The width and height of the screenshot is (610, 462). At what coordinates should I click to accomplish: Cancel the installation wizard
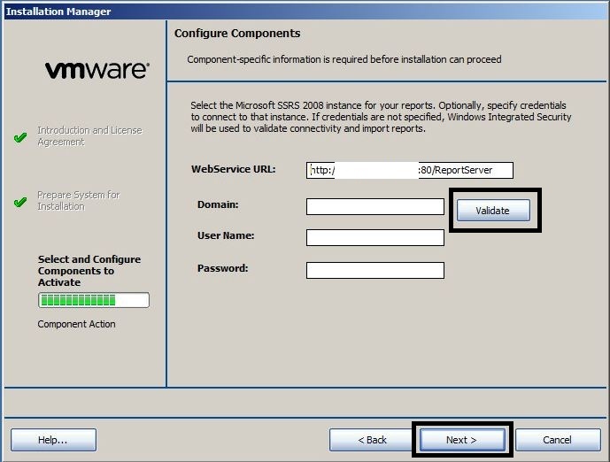tap(557, 440)
